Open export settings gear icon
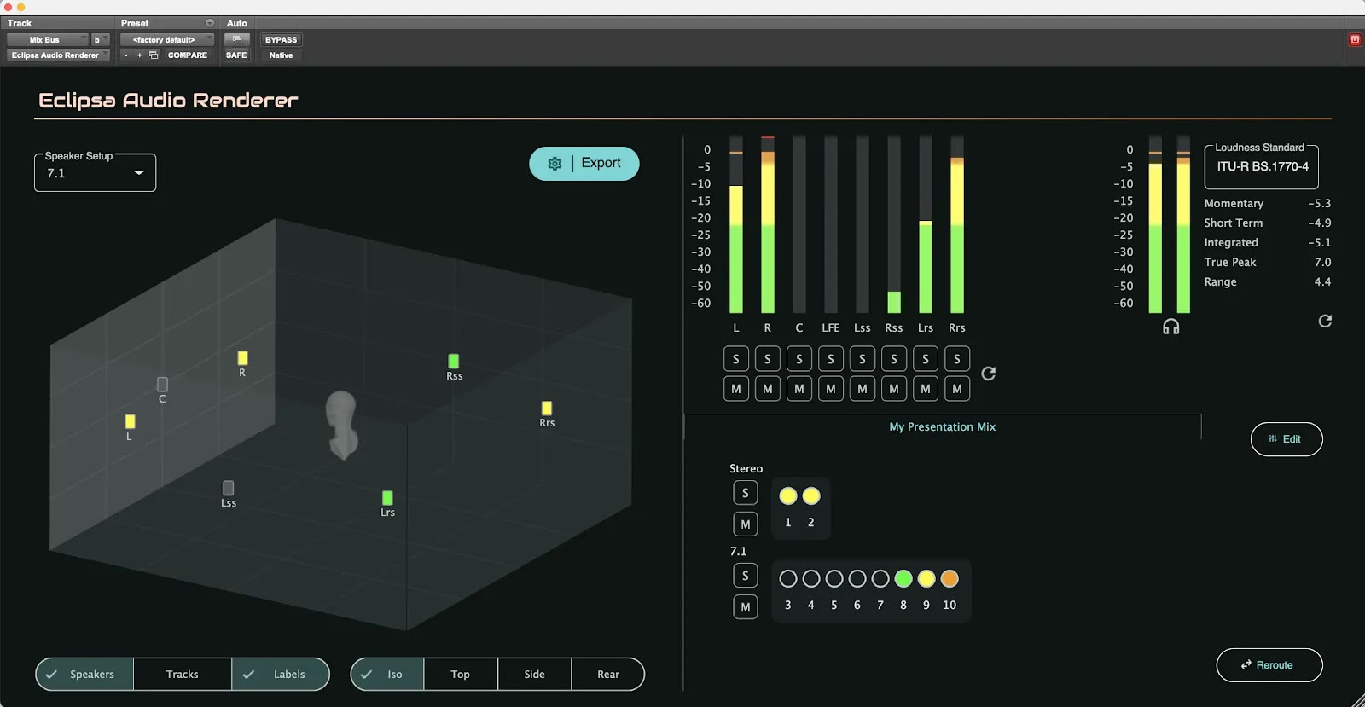The image size is (1365, 707). (x=555, y=164)
